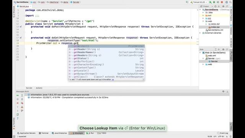Open Messages Build settings gear

223,91
